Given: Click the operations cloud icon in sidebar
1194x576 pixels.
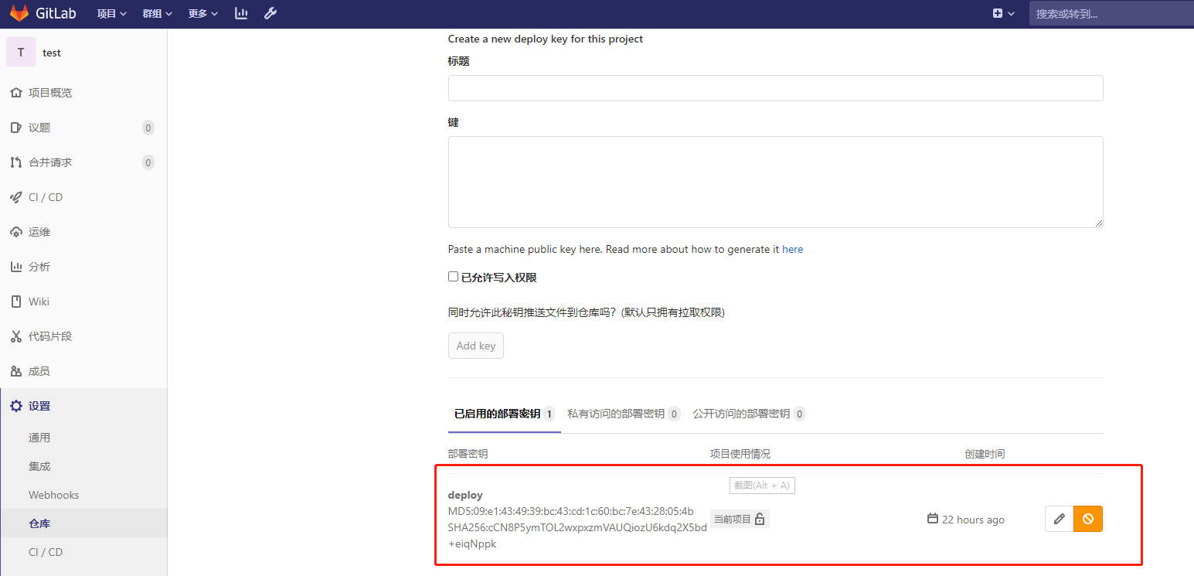Looking at the screenshot, I should (x=15, y=232).
